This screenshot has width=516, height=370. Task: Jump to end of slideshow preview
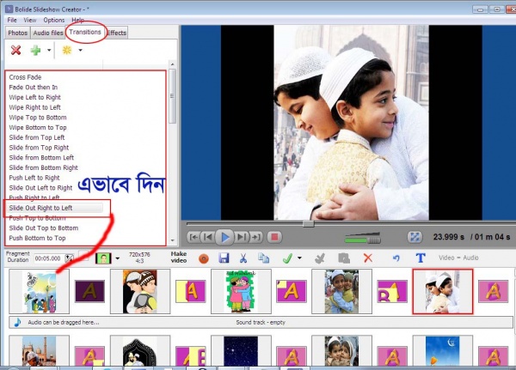coord(256,237)
